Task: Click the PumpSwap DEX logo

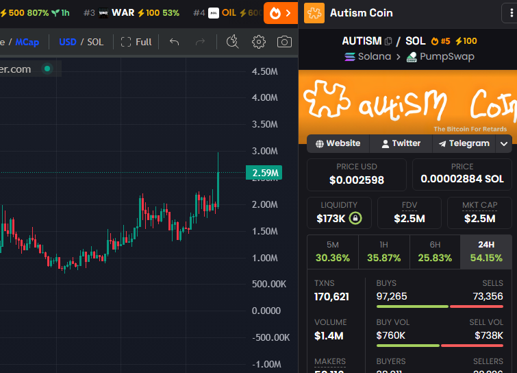Action: 412,57
